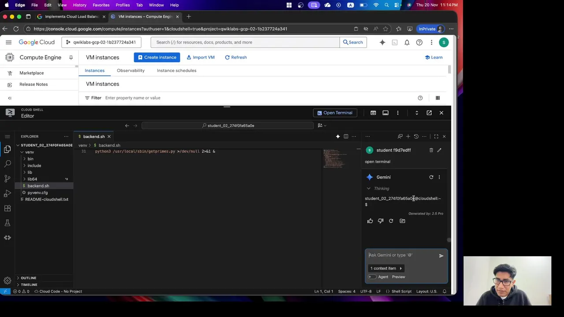Pin Compute Engine product icon
The height and width of the screenshot is (317, 564).
click(x=71, y=57)
